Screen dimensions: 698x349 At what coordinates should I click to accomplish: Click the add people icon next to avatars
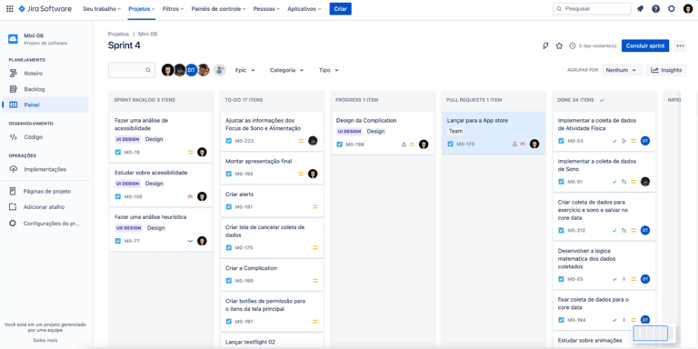coord(219,70)
